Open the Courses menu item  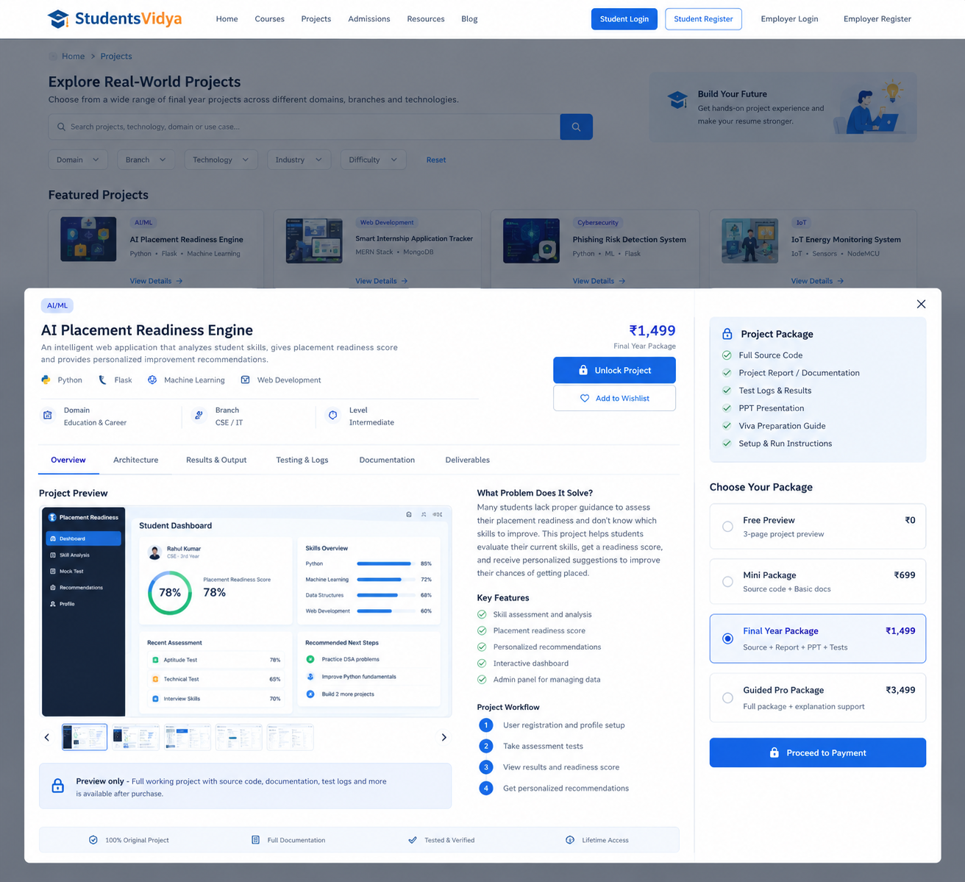click(x=269, y=19)
